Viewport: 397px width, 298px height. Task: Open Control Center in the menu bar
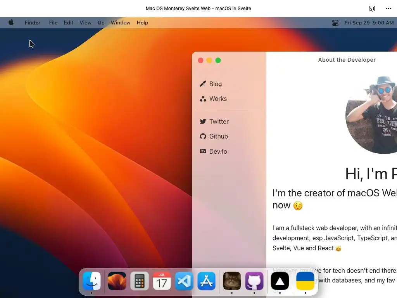(335, 23)
